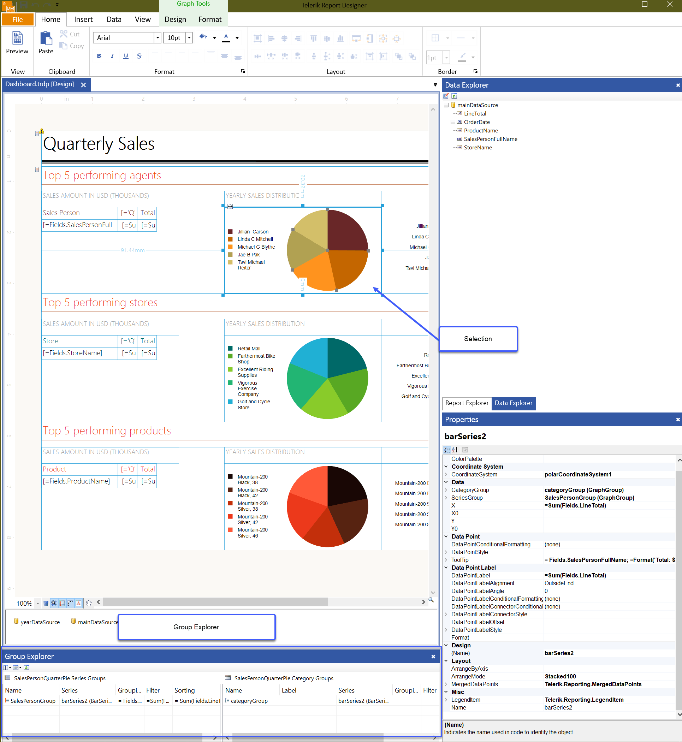
Task: Toggle the ruler visibility in the status bar
Action: click(x=70, y=603)
